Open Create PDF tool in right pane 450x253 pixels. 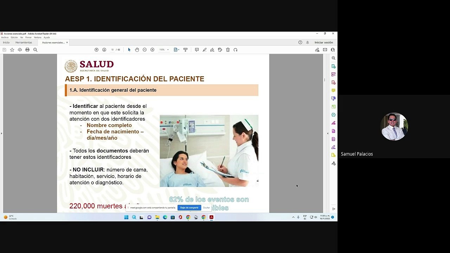334,82
